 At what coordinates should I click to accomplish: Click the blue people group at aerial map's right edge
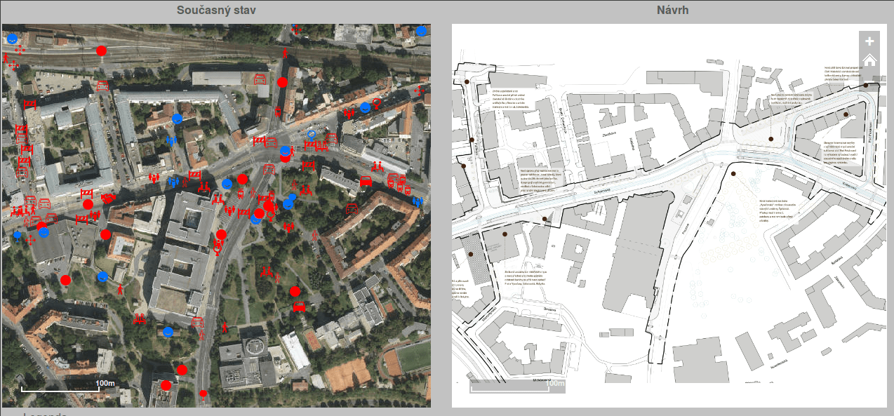point(419,201)
